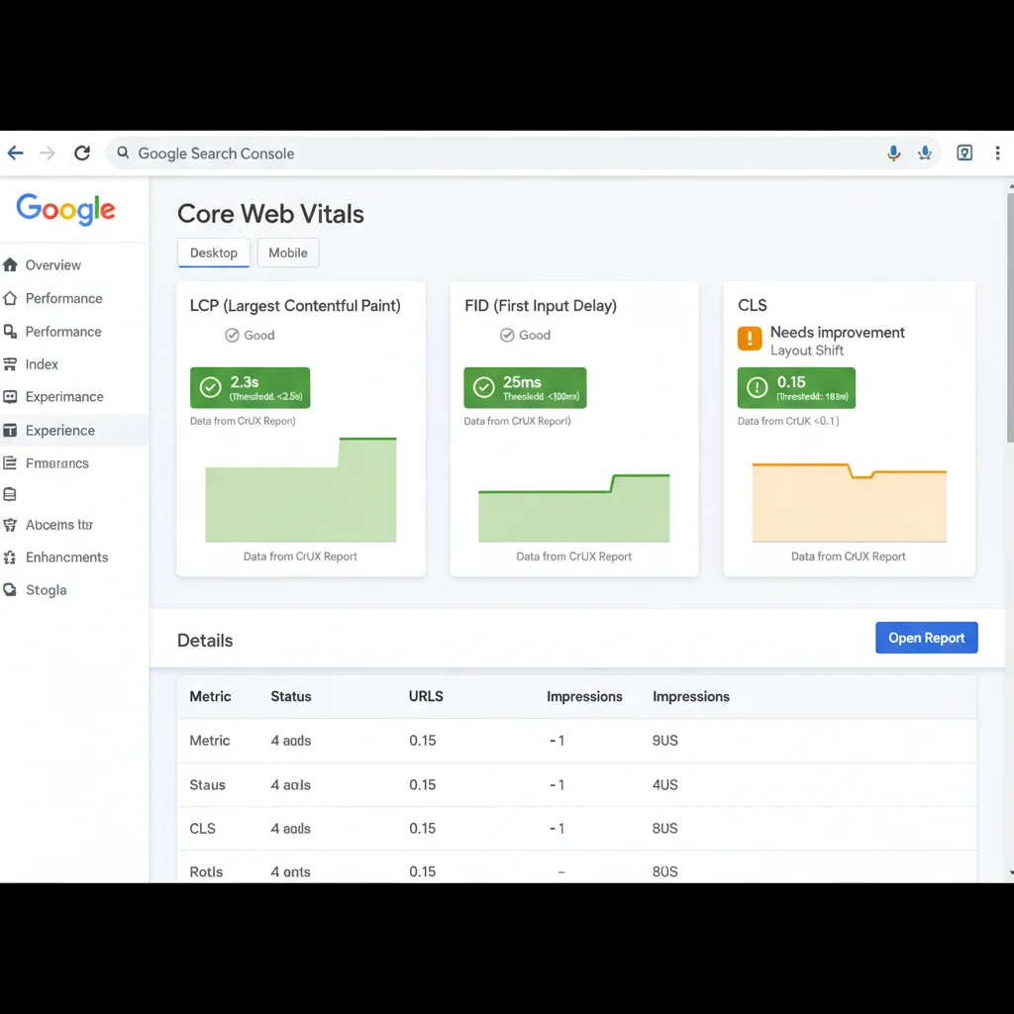Open Overview in the sidebar
Viewport: 1014px width, 1014px height.
tap(53, 265)
